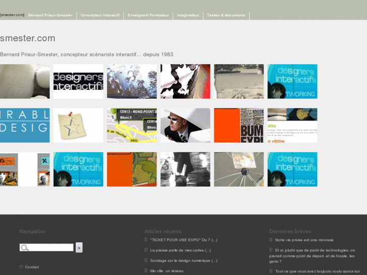Open Textes & documents menu item
The image size is (367, 275).
tap(226, 15)
